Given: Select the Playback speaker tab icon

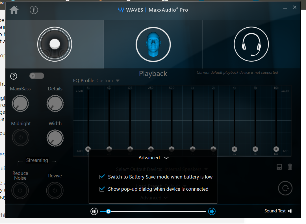Looking at the screenshot, I should (55, 44).
